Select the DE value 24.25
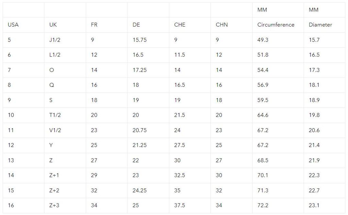The width and height of the screenshot is (348, 215). [139, 190]
